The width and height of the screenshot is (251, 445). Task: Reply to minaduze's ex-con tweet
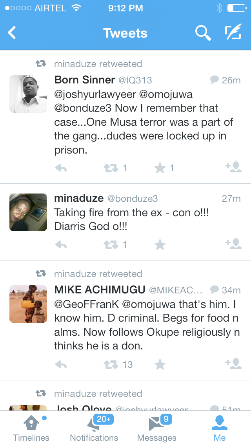coord(61,245)
